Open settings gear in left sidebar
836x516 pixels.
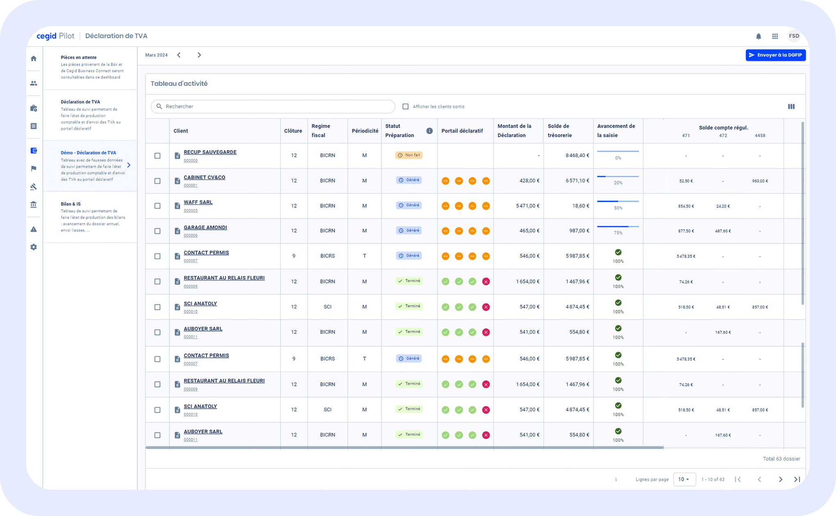[34, 247]
